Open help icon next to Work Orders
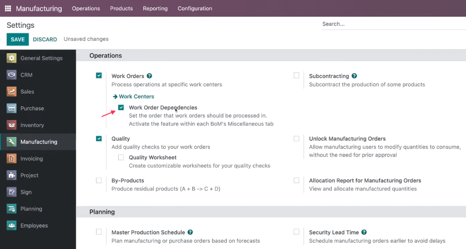Viewport: 466px width, 249px height. tap(150, 76)
